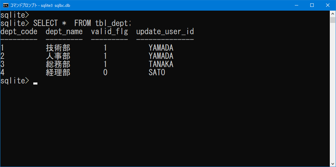Click the TANAKA user id value
336x167 pixels.
coord(161,64)
